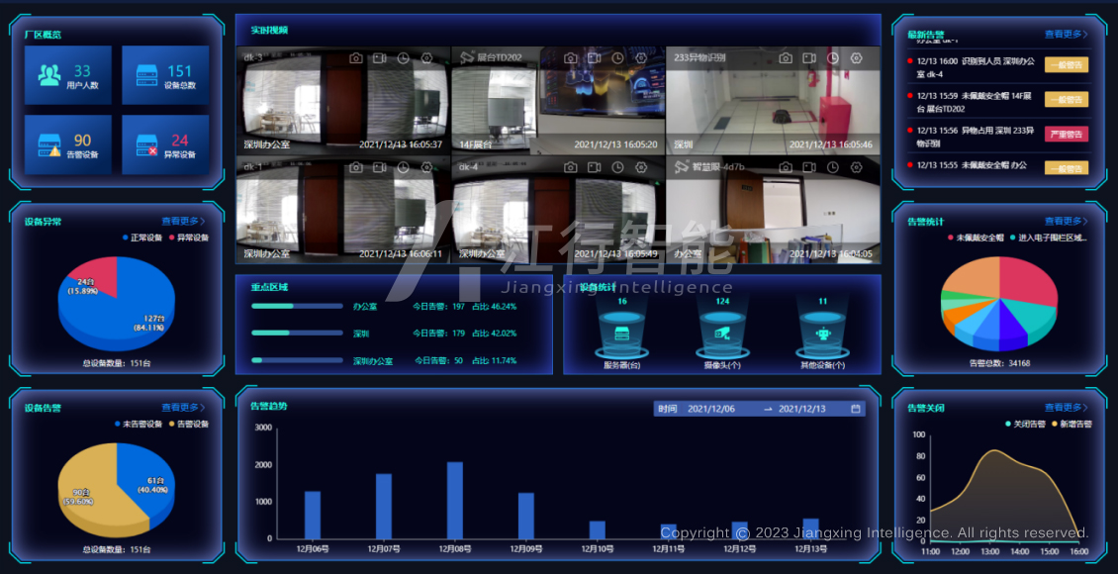The image size is (1118, 574).
Task: Open history clock on 智慧眼-4d7b tile
Action: tap(832, 167)
